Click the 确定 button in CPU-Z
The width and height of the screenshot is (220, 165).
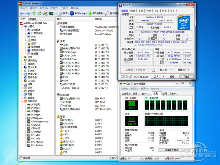tap(186, 76)
